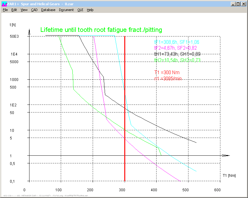Open the Document menu
Screen dimensions: 248x198
click(66, 10)
